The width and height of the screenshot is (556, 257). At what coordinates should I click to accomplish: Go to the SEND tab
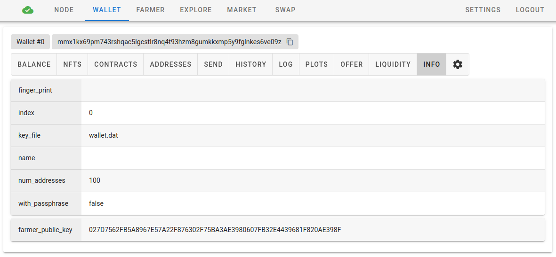tap(213, 64)
